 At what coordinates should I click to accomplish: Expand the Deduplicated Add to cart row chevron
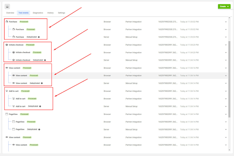tap(226, 107)
